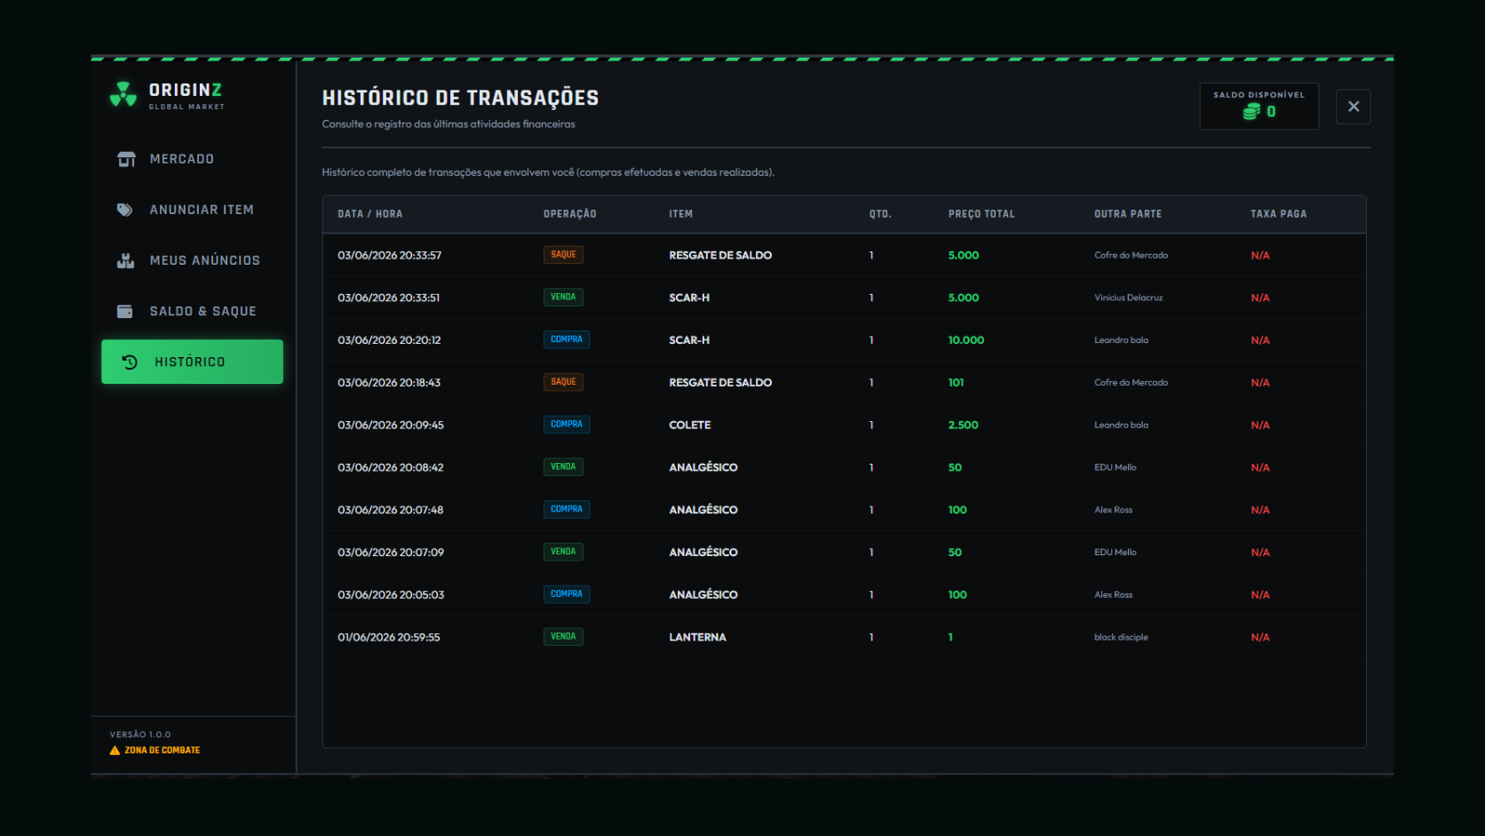
Task: Select date 03/06/2026 20:33:57
Action: tap(390, 255)
